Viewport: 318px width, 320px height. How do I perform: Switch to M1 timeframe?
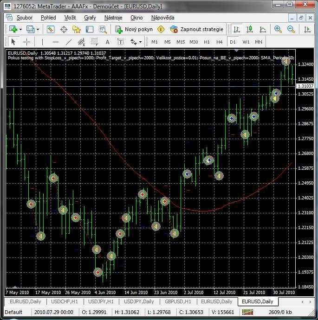point(155,42)
